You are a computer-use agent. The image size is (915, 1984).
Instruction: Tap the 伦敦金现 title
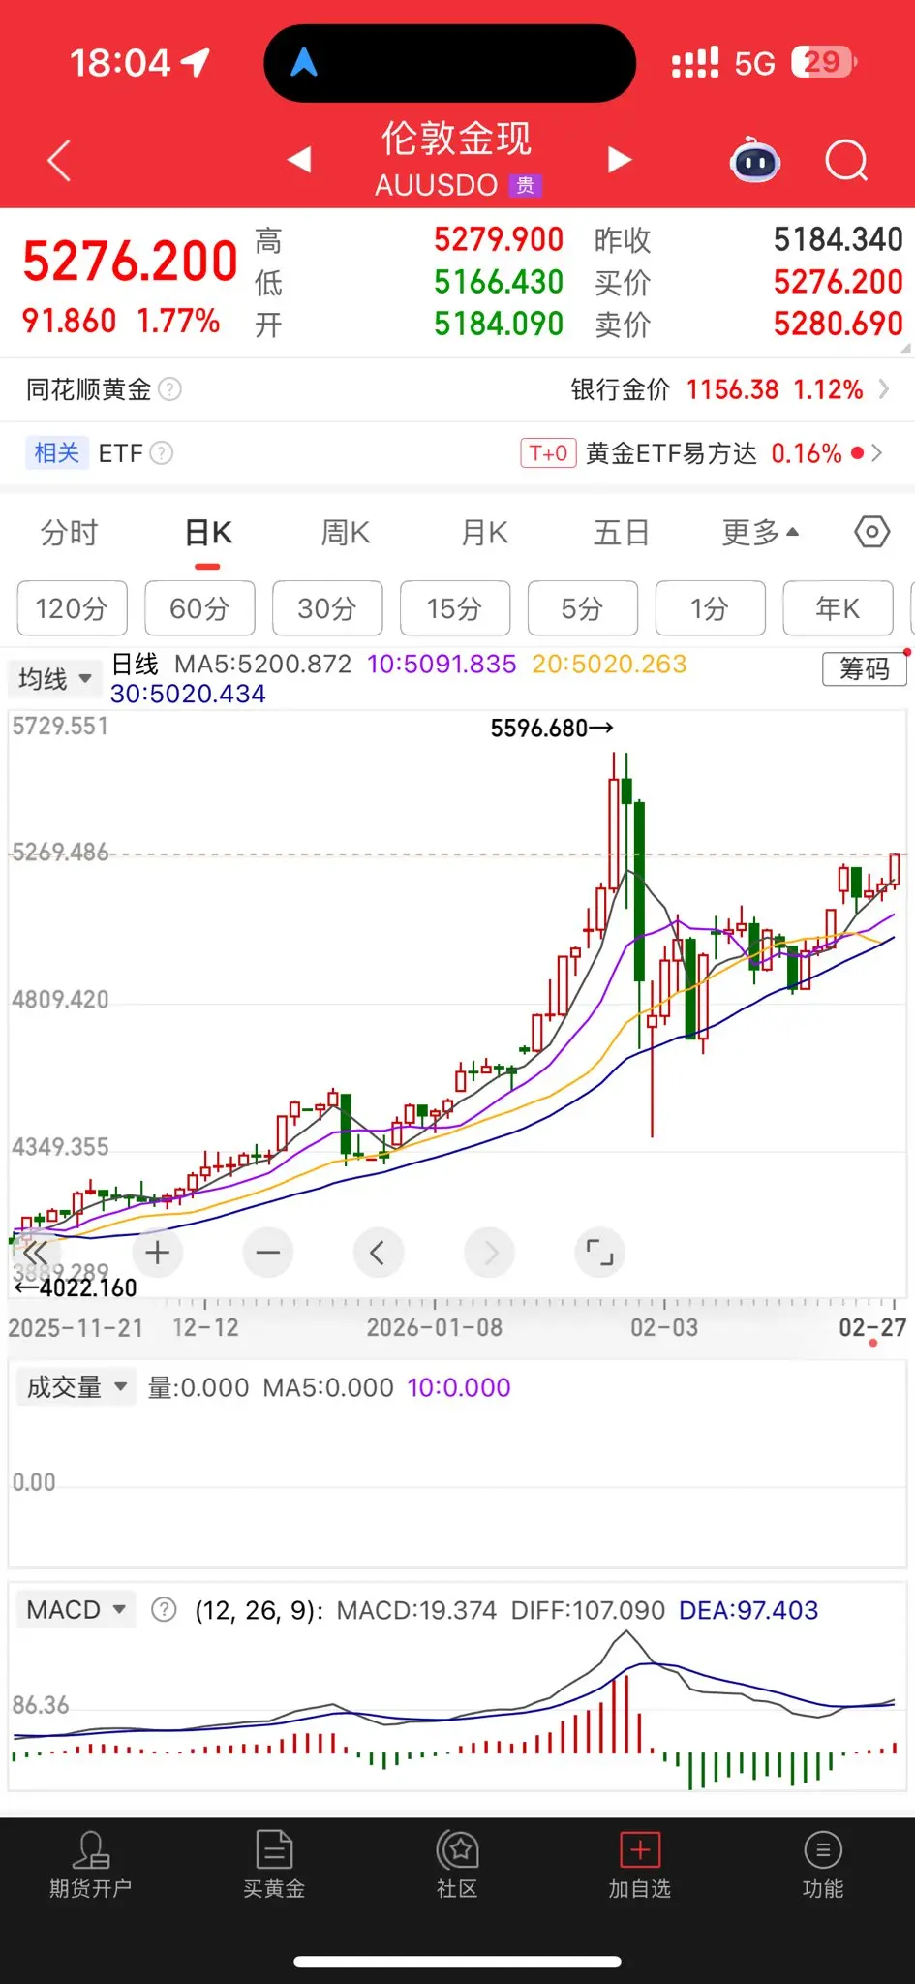456,139
